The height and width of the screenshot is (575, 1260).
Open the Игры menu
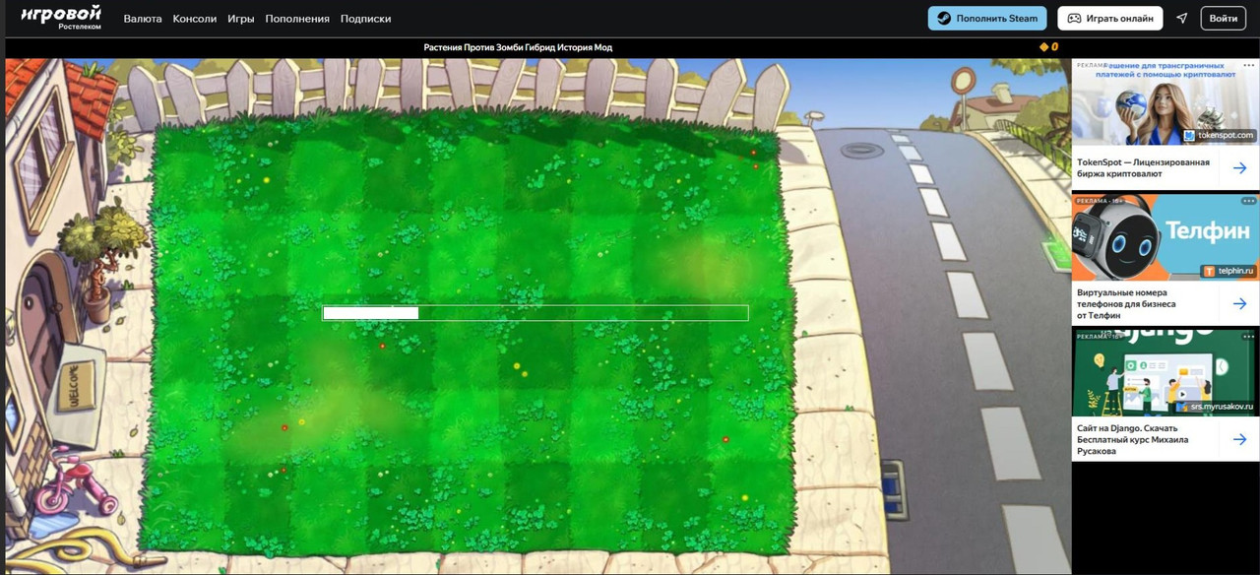pos(241,19)
